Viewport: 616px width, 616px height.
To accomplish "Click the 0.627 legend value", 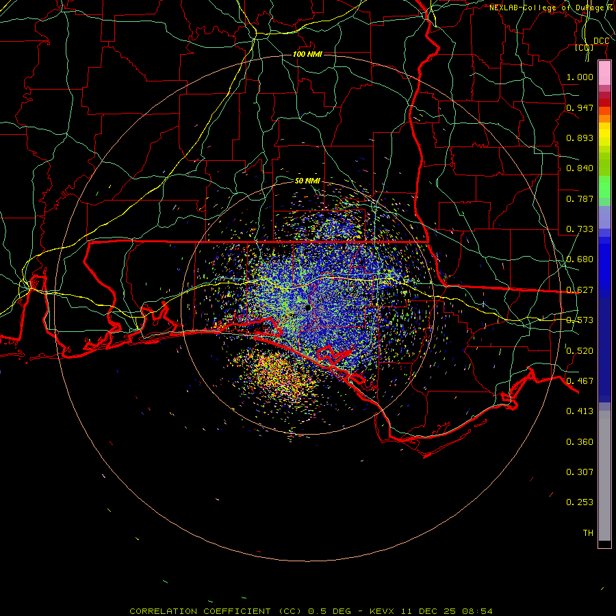I will [580, 290].
